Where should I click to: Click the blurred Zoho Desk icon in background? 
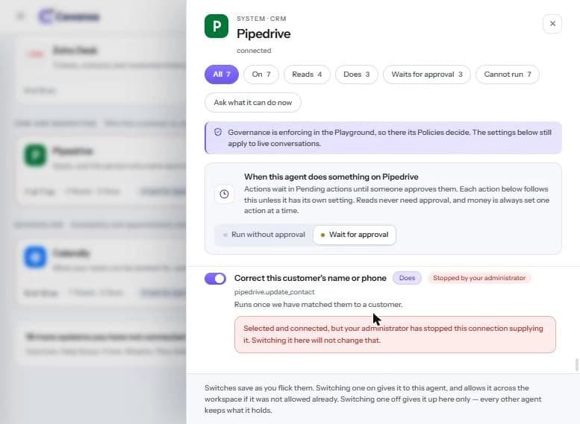[x=36, y=54]
